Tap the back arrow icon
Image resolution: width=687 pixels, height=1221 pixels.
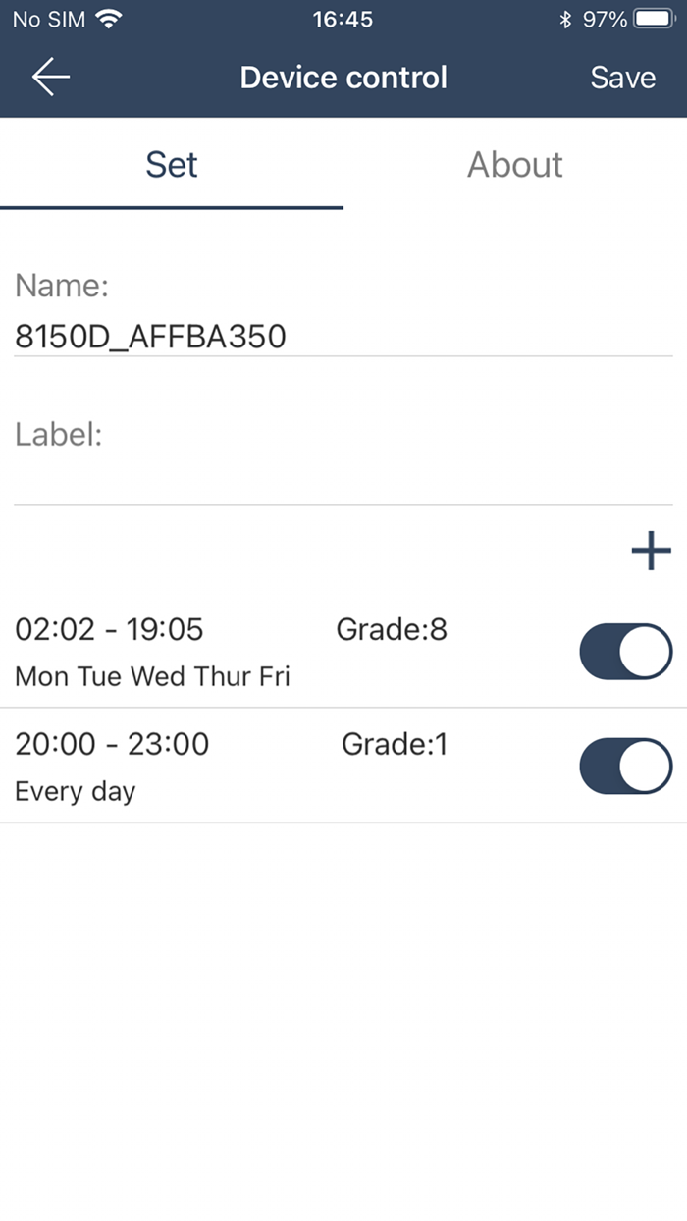pyautogui.click(x=51, y=78)
